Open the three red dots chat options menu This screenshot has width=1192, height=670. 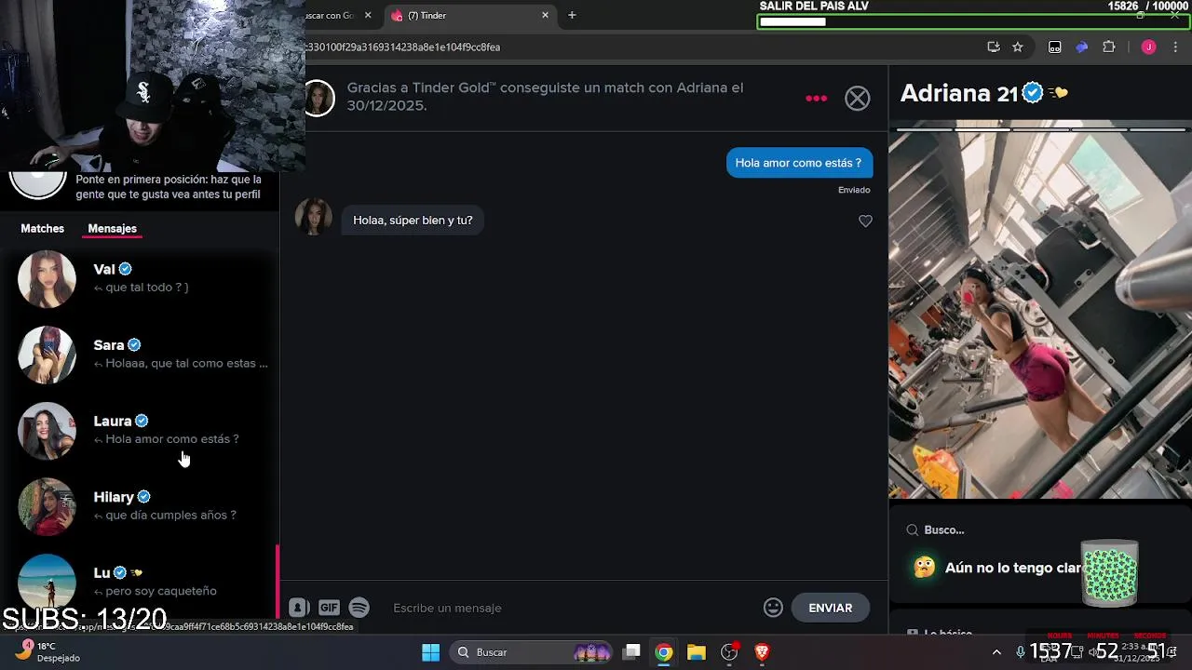[x=816, y=98]
